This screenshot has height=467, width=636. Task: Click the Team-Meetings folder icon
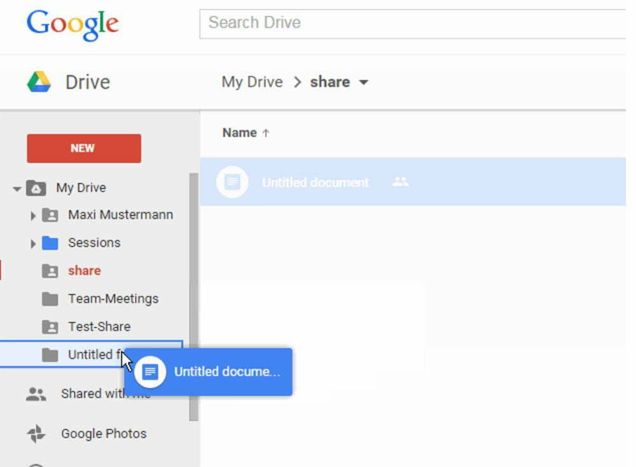(x=50, y=299)
